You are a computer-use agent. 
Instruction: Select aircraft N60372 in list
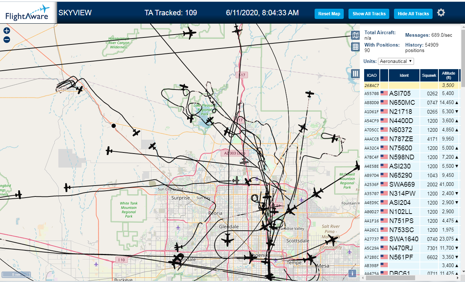point(412,130)
